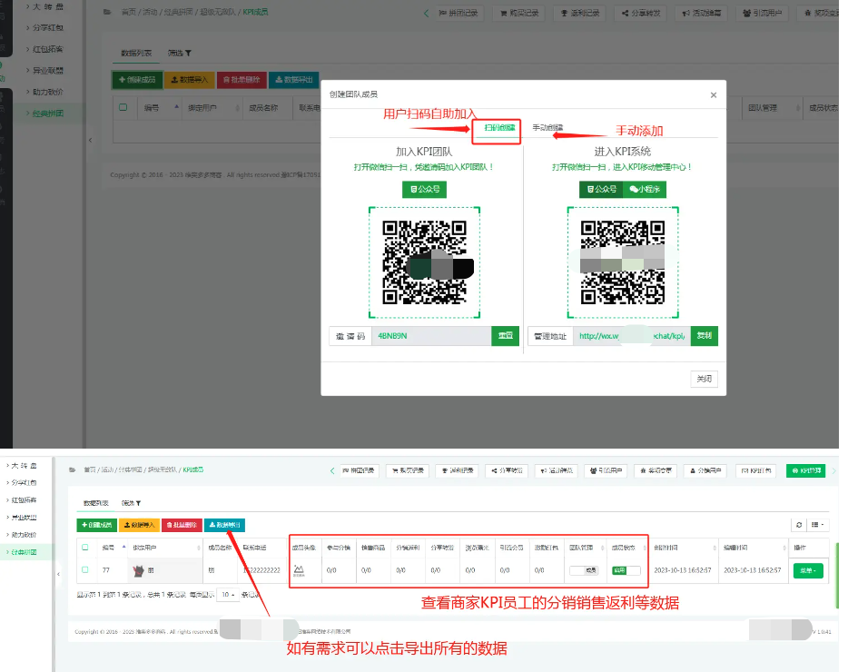Image resolution: width=848 pixels, height=672 pixels.
Task: Click 公众号 button under 加入KPI团队
Action: point(425,190)
